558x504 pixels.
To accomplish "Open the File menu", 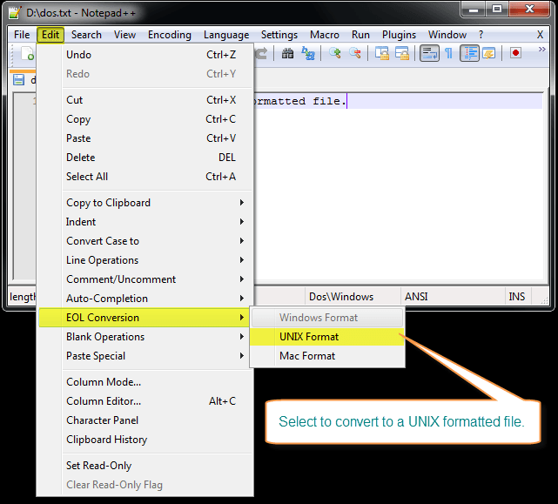I will click(x=22, y=35).
